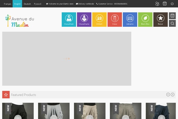This screenshot has width=178, height=119.
Task: Switch language to Русский
Action: click(x=38, y=4)
